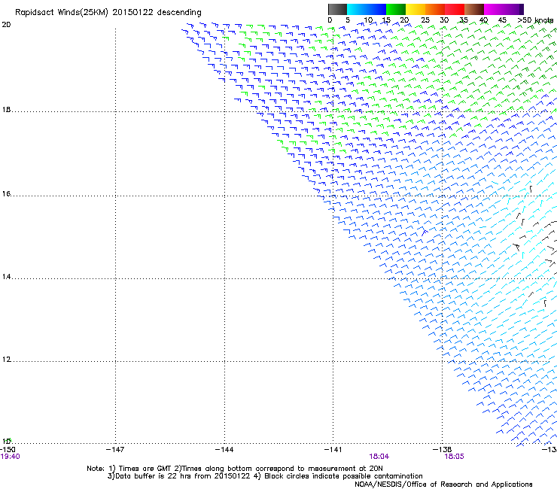Pick the orange 25-30 knots color segment

pyautogui.click(x=435, y=9)
